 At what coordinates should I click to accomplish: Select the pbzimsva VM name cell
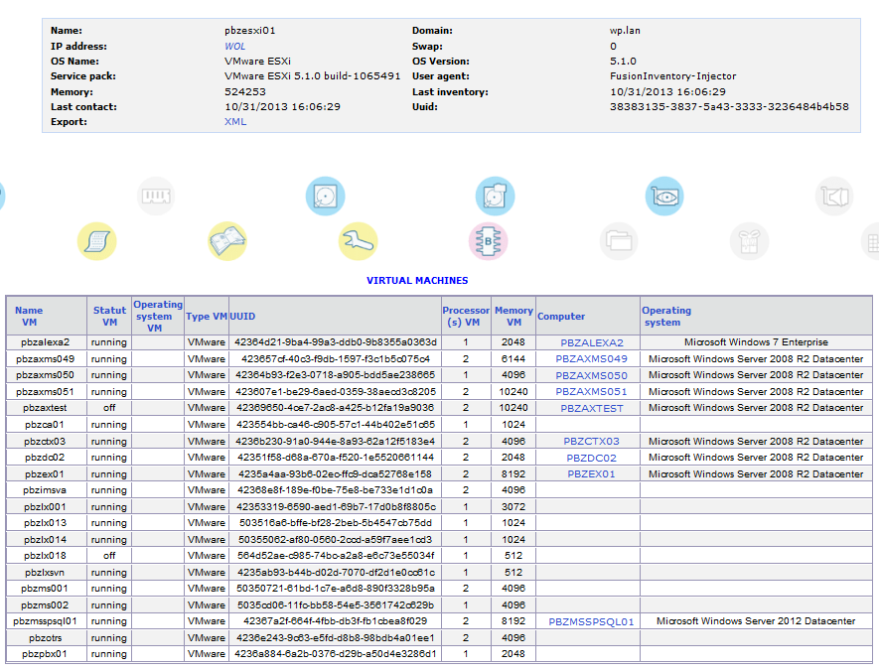(45, 490)
